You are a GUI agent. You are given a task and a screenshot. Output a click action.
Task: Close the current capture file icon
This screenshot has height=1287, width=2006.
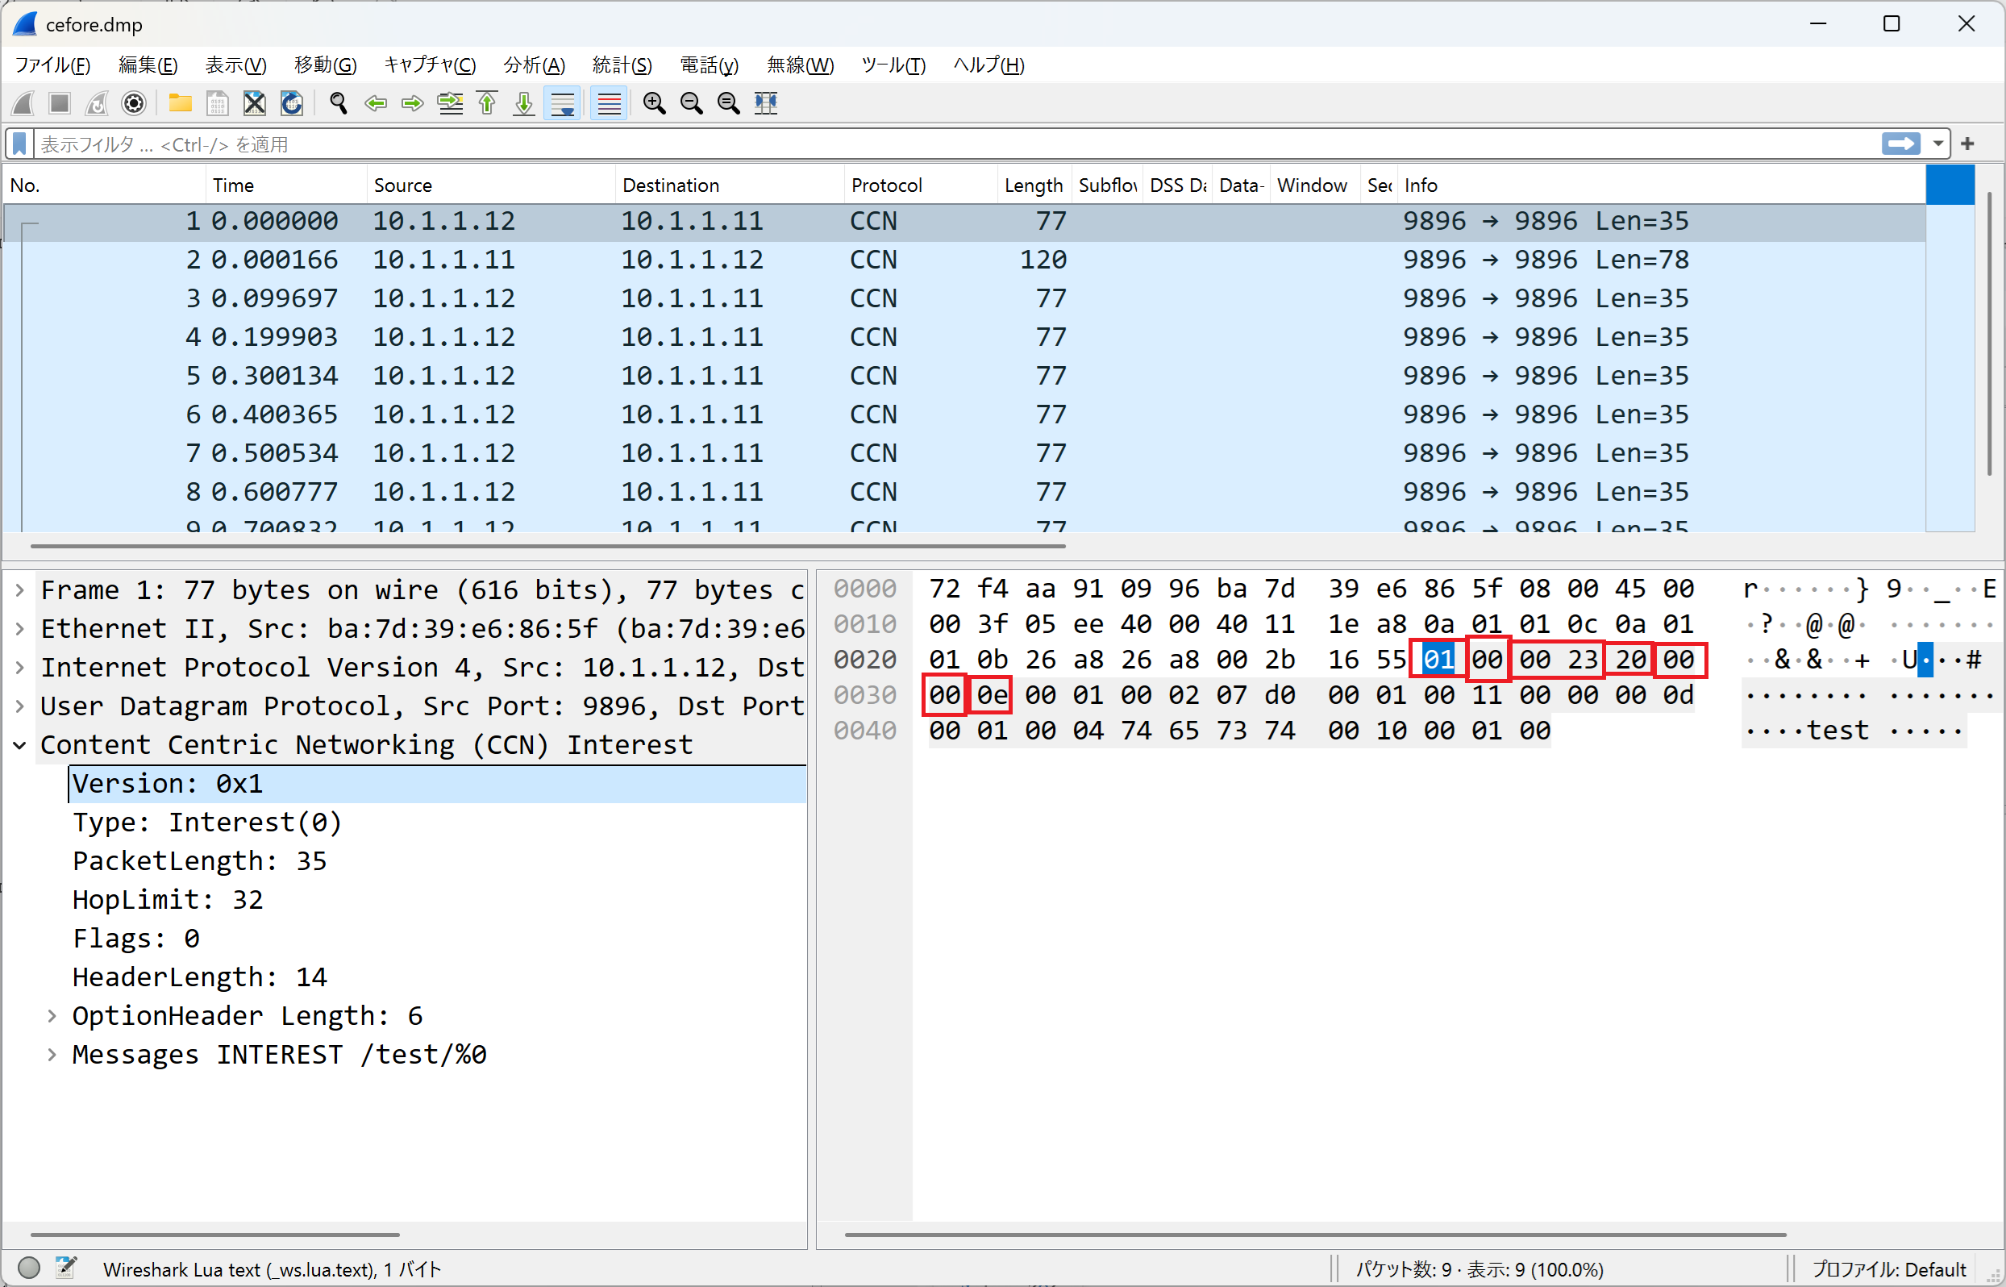[254, 102]
